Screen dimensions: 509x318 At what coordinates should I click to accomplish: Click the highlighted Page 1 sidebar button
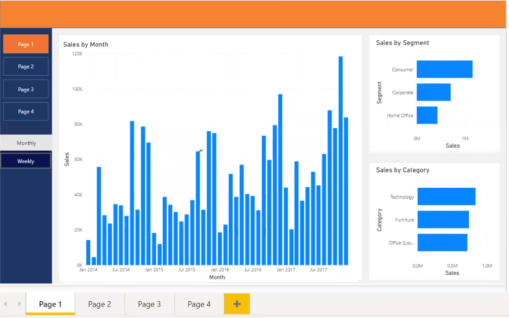26,44
